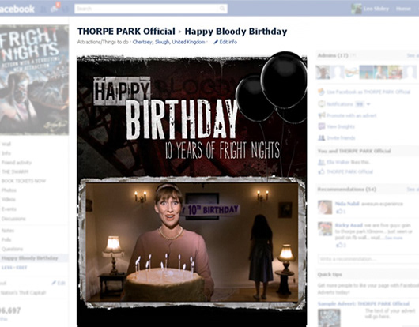Click the Facebook logo in the header
Image resolution: width=419 pixels, height=327 pixels.
tap(17, 9)
